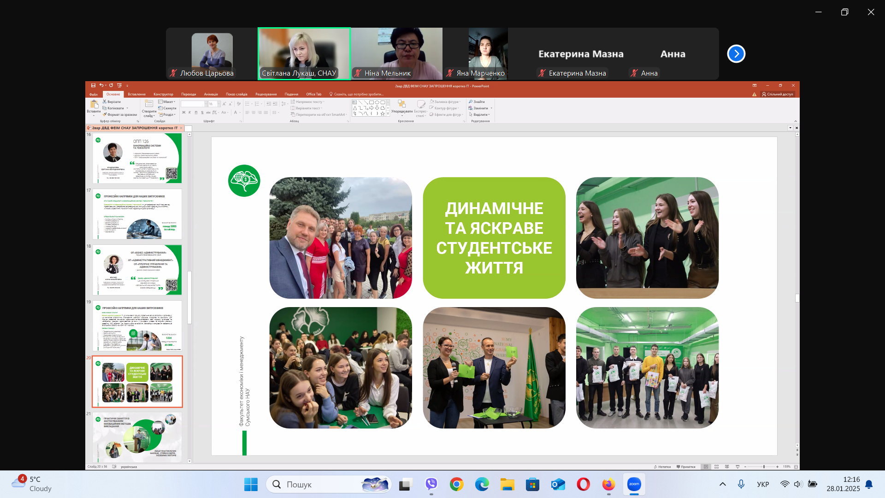Screen dimensions: 885x498
Task: Click Fit slide to window icon
Action: (796, 467)
